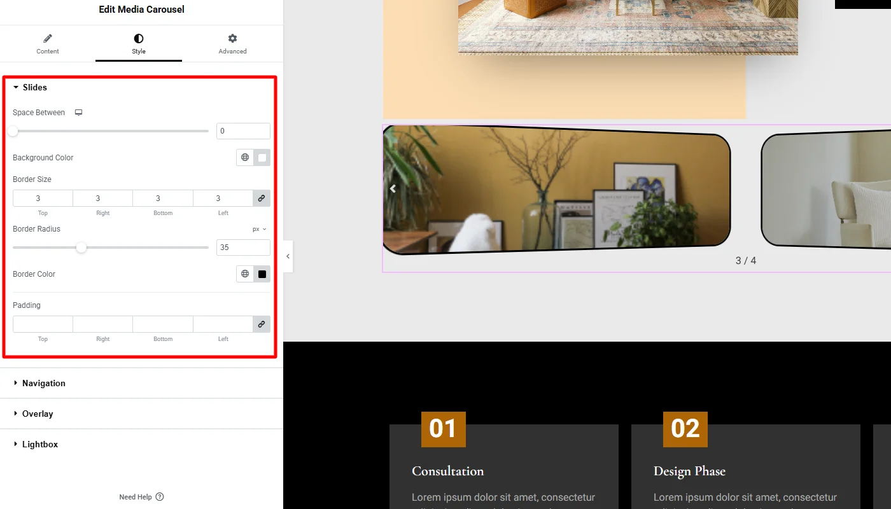Image resolution: width=891 pixels, height=509 pixels.
Task: Expand the Overlay section
Action: pyautogui.click(x=141, y=414)
